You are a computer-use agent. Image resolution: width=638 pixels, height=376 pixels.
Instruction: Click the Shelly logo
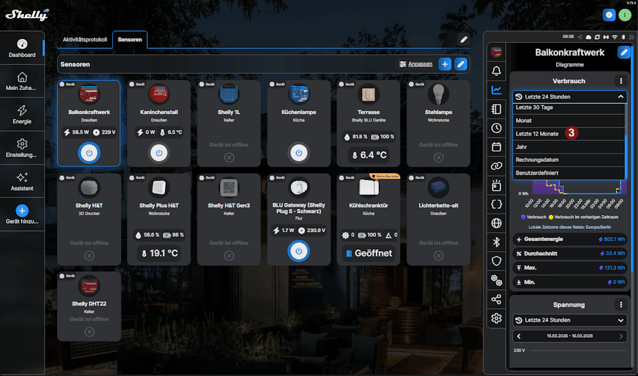tap(27, 15)
